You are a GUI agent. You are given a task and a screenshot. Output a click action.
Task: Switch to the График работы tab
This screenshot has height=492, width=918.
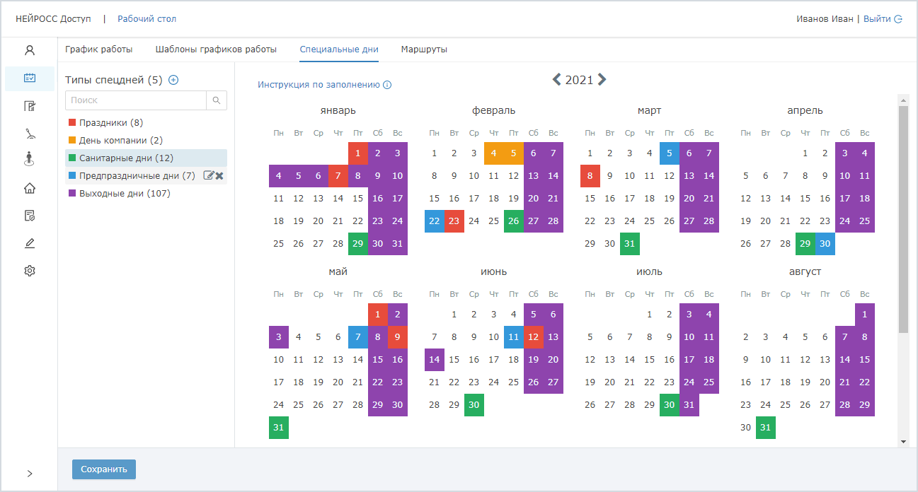click(x=98, y=49)
